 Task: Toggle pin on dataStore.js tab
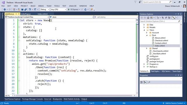coord(16,14)
